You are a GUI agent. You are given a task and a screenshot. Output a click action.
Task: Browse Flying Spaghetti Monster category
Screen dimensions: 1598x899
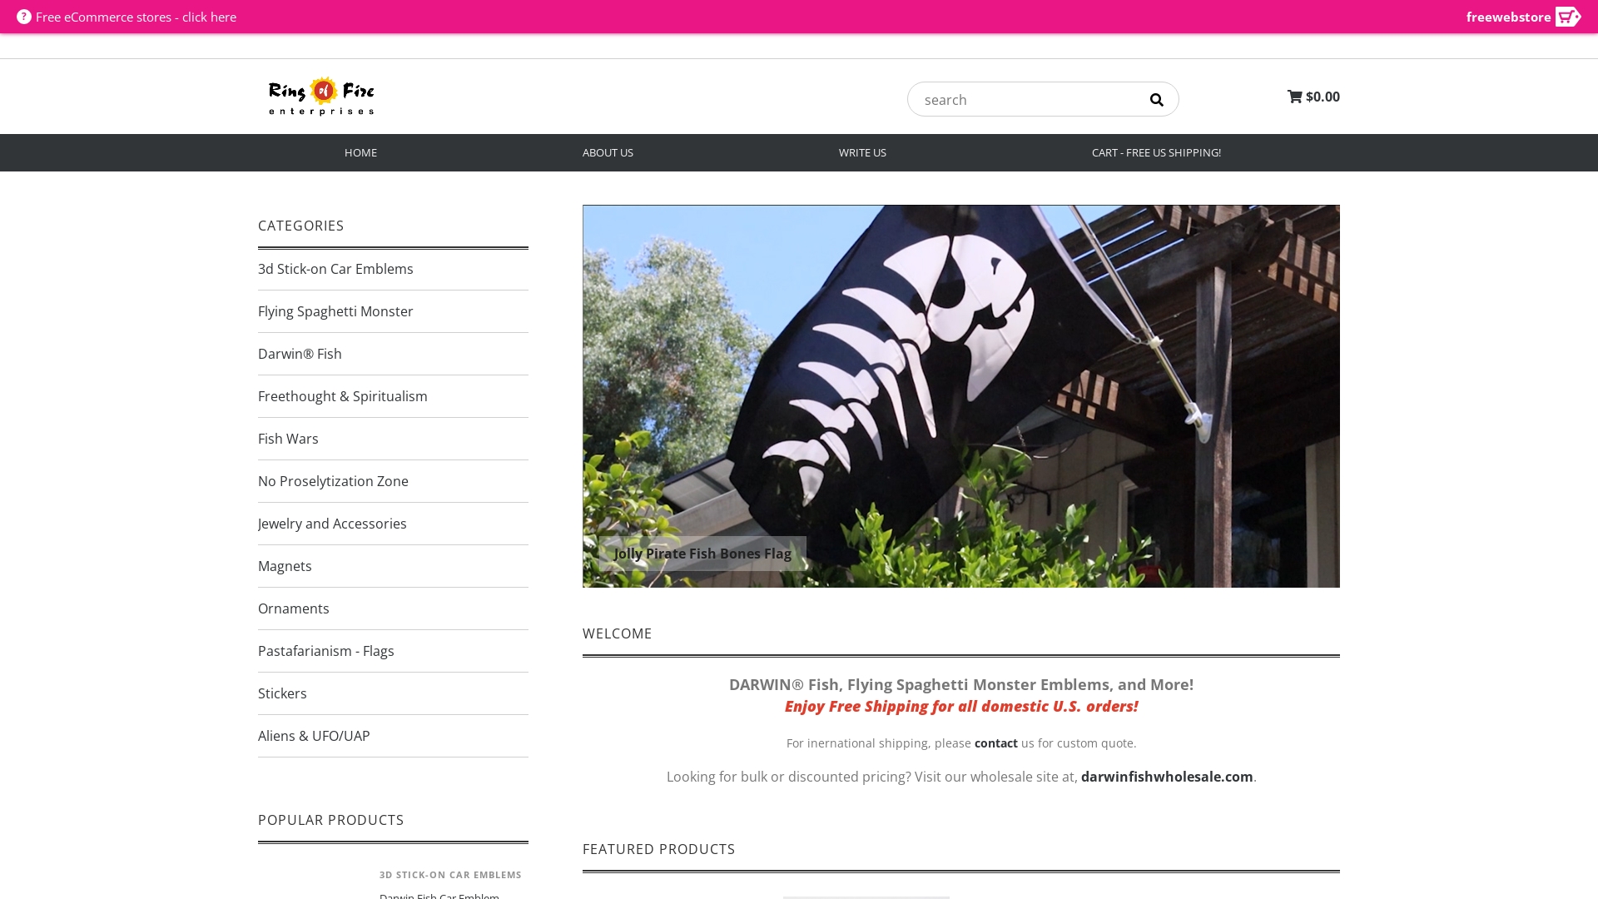[x=335, y=311]
